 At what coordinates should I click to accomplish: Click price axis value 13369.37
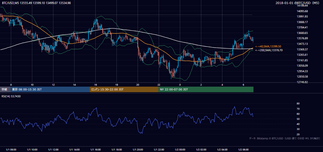[302, 49]
